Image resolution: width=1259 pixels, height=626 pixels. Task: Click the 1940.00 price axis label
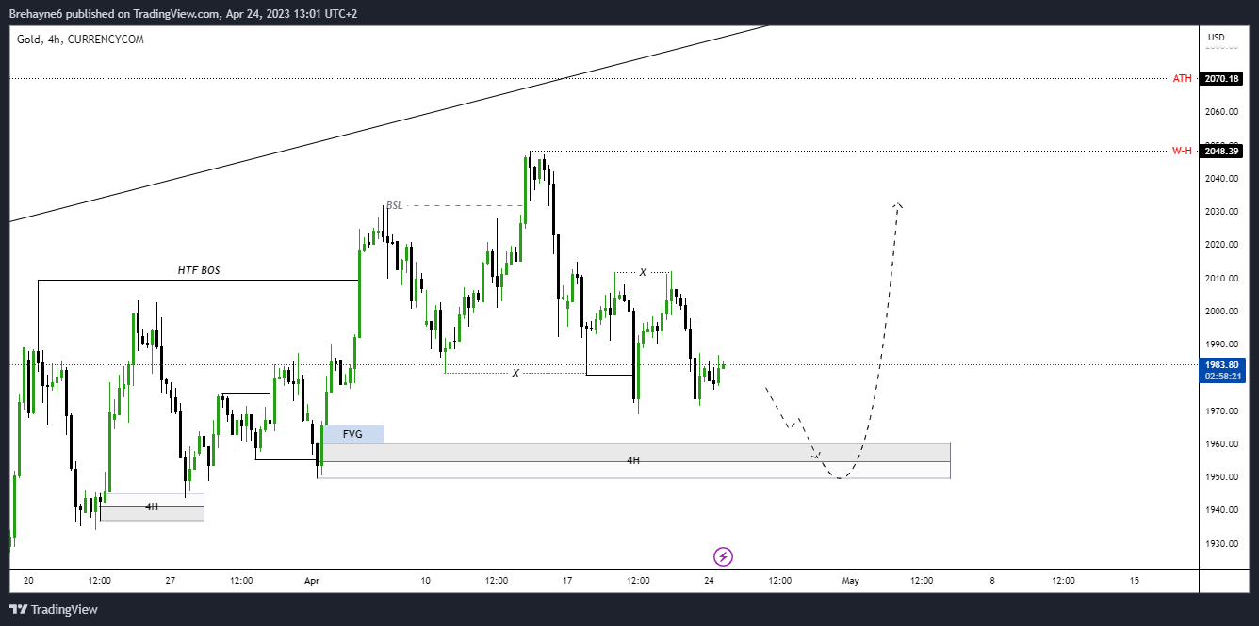point(1221,510)
